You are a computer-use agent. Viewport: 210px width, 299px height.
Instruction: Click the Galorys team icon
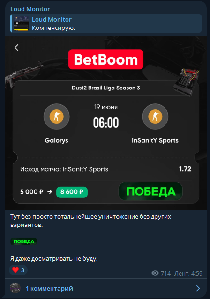tap(57, 117)
